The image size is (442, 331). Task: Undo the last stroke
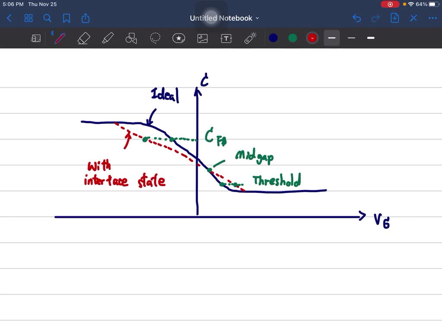357,18
